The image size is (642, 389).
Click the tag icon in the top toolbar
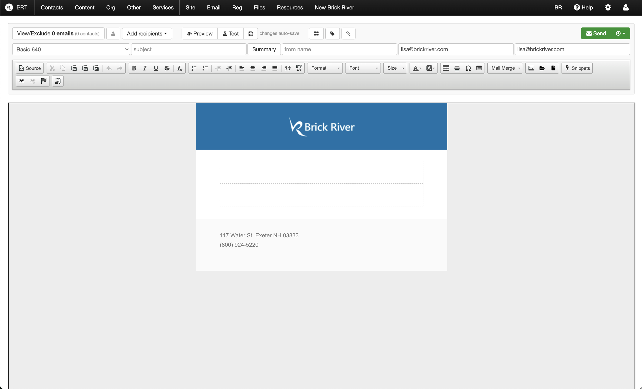tap(332, 34)
